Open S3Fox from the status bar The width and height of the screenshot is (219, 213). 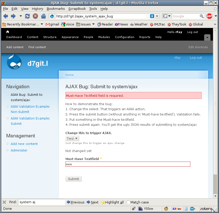click(177, 208)
